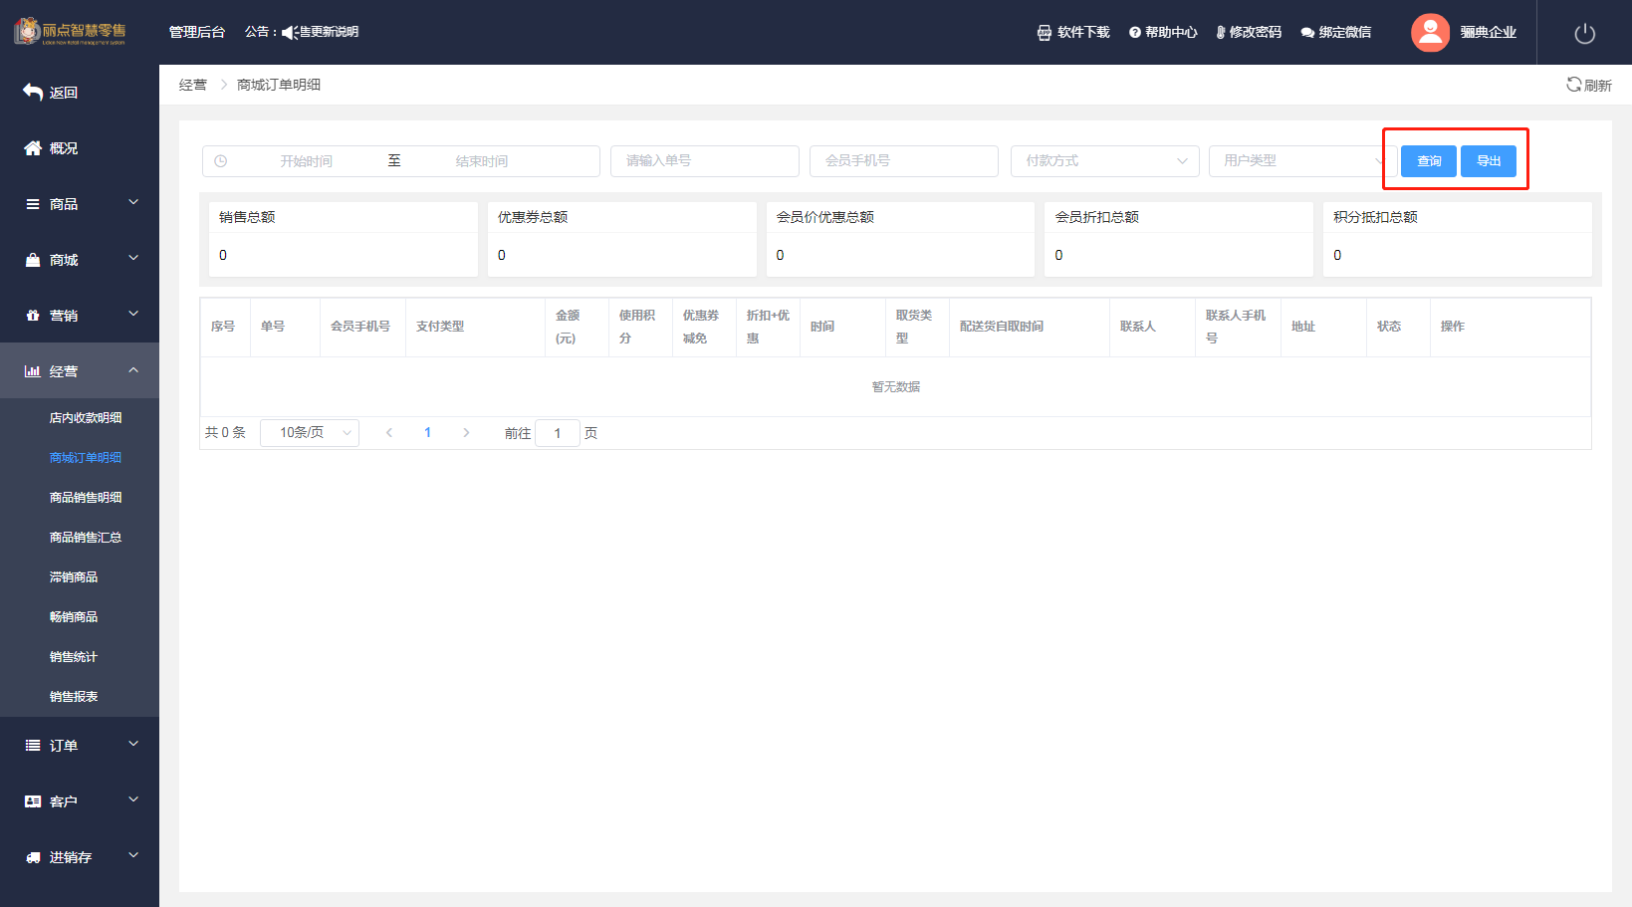The image size is (1632, 907).
Task: Click the list icon for 商品
Action: click(33, 203)
